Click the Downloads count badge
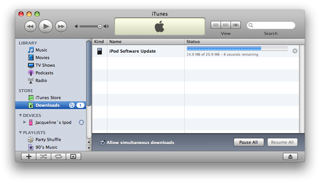The width and height of the screenshot is (320, 183). coord(80,105)
